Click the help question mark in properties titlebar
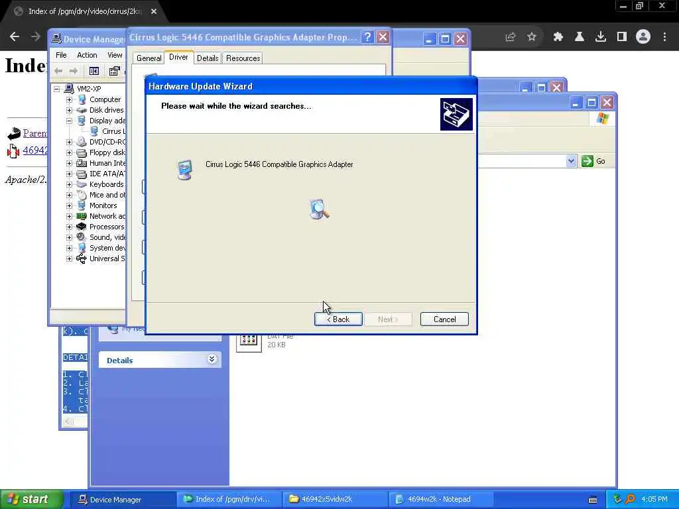This screenshot has height=509, width=679. pos(367,37)
